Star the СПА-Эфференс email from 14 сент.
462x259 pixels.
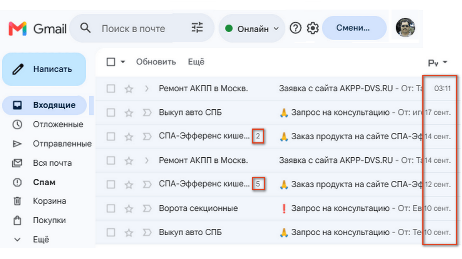click(x=129, y=136)
